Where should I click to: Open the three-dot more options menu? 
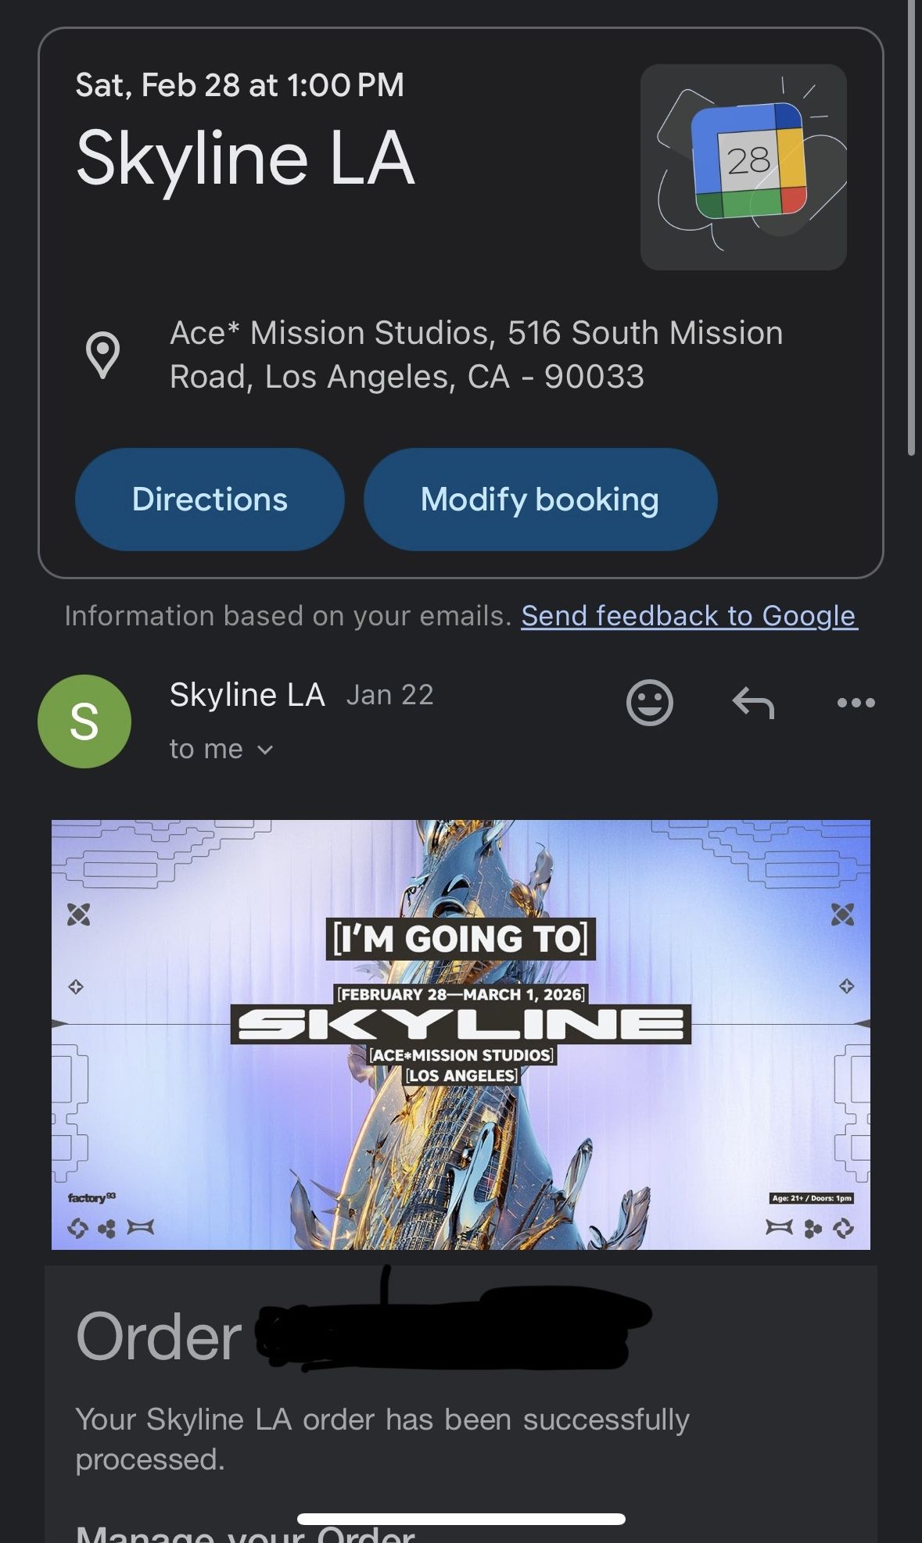(856, 702)
